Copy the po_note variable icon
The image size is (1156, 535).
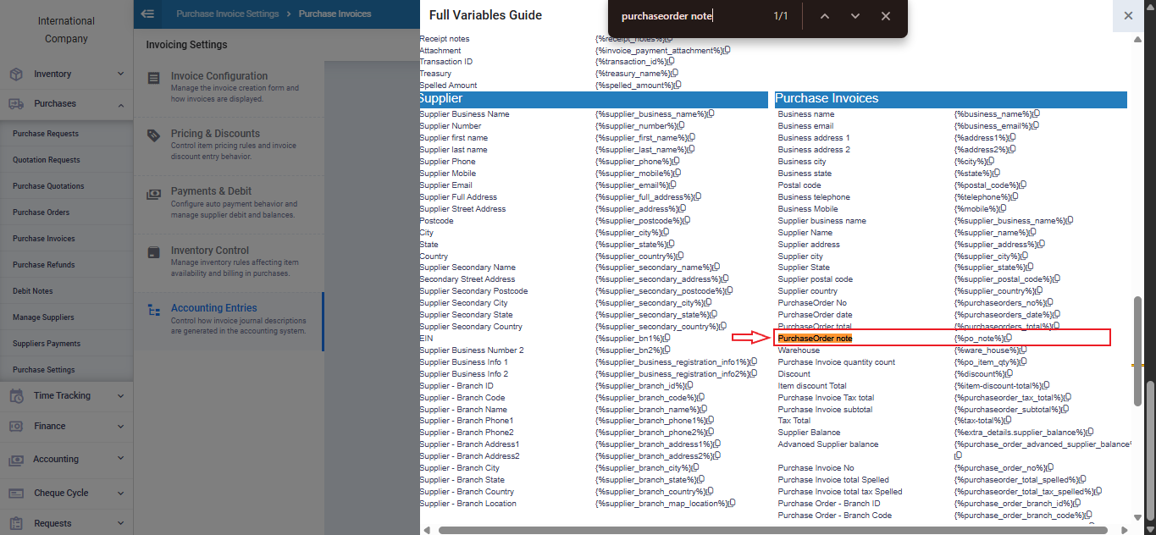(1008, 339)
